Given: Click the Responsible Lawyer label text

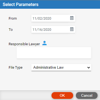Looking at the screenshot, I should coord(24,44).
